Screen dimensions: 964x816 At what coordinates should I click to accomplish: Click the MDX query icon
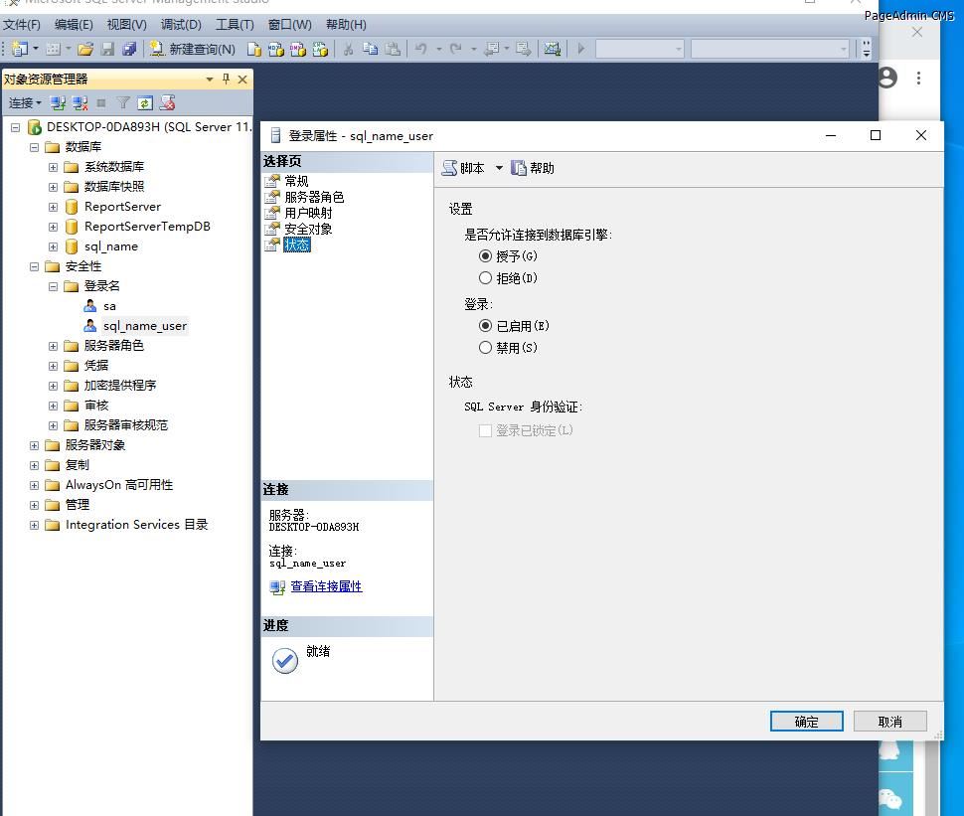(x=276, y=49)
